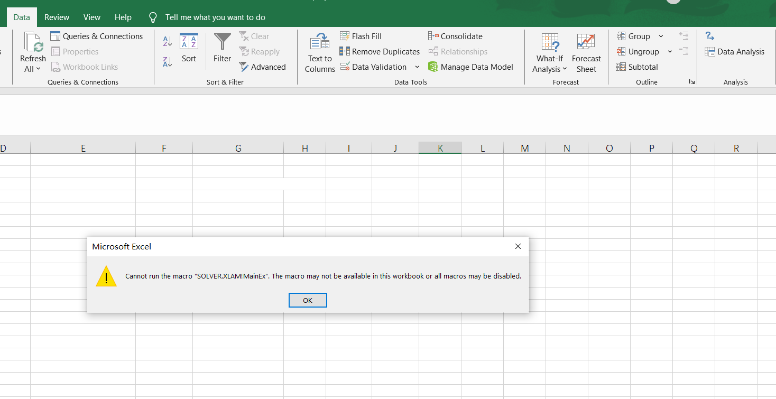The width and height of the screenshot is (776, 399).
Task: Switch to the Review tab
Action: coord(57,16)
